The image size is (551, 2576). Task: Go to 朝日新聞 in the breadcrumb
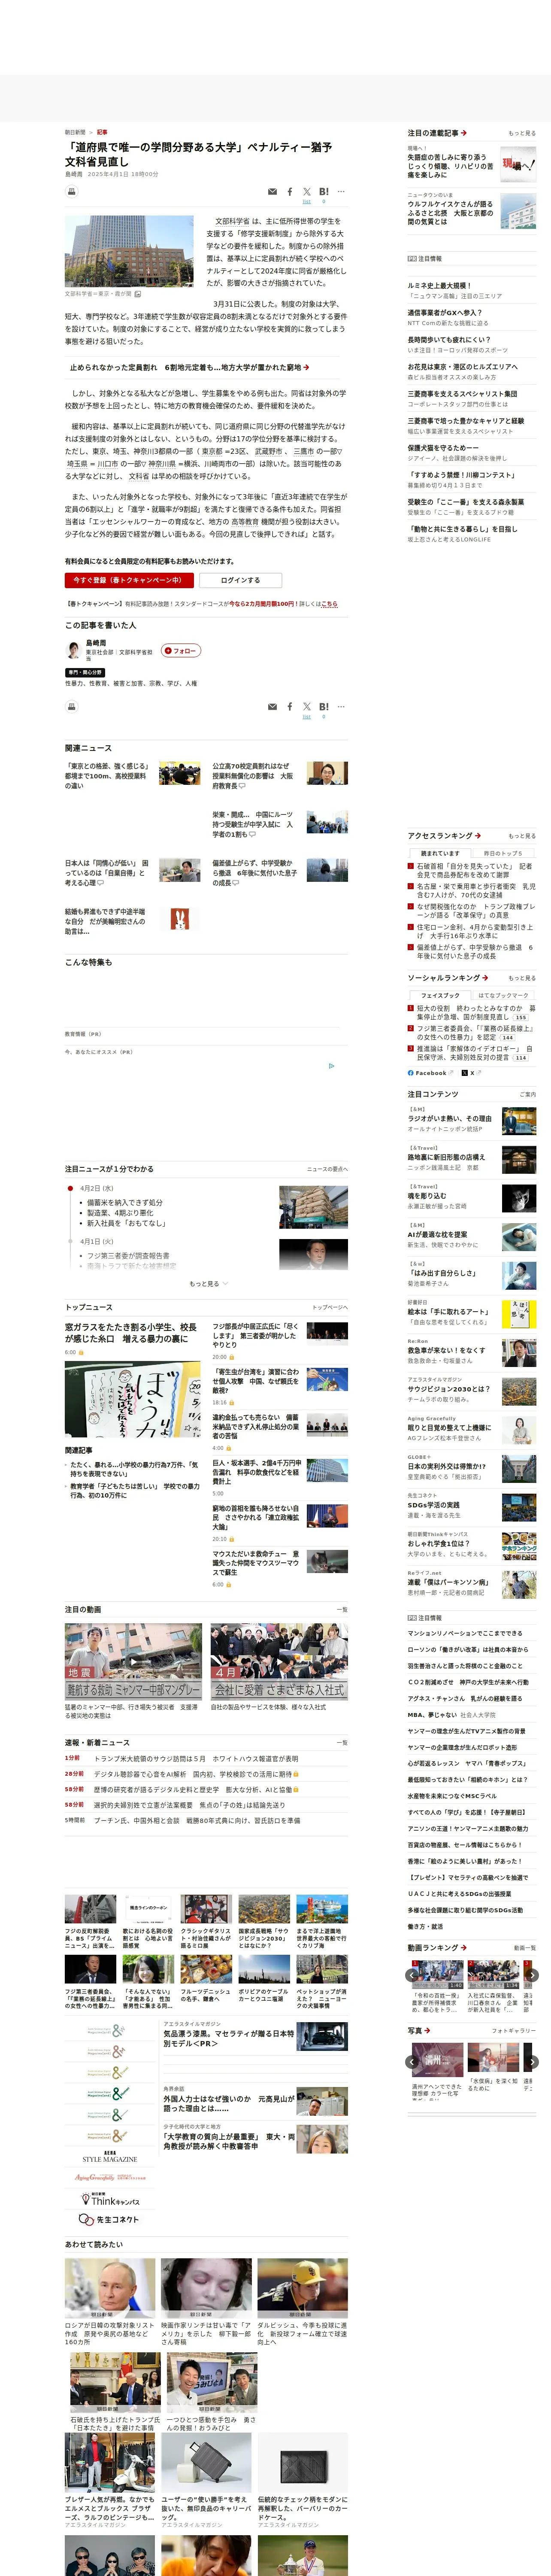75,132
